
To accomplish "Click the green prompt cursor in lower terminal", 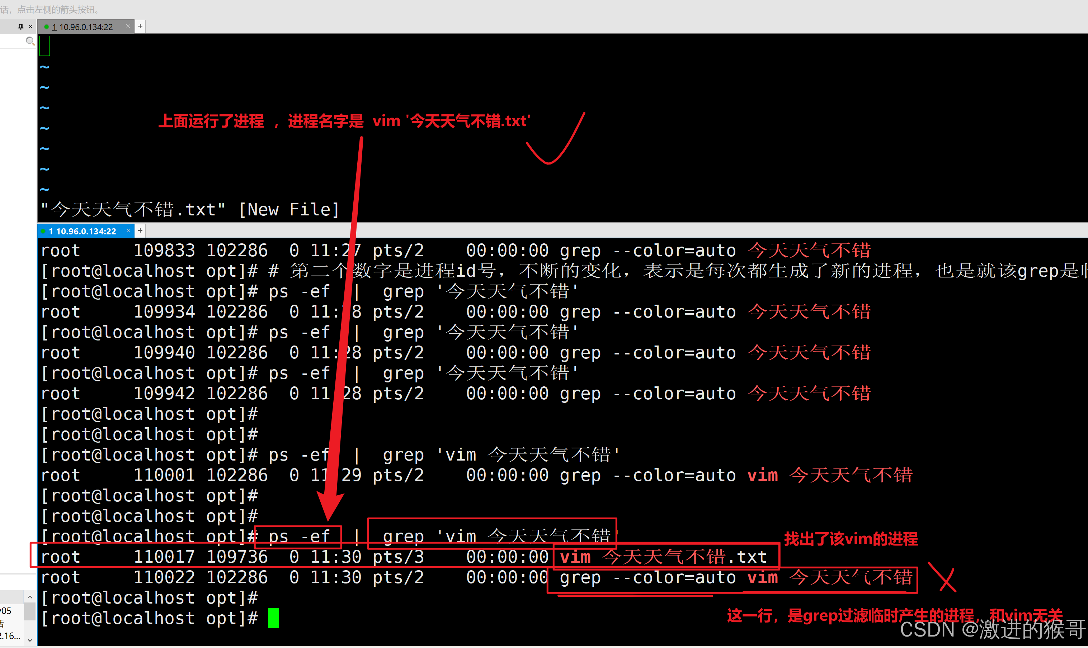I will tap(273, 618).
